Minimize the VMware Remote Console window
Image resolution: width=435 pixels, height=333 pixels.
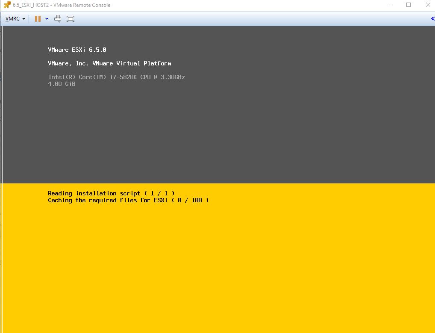coord(389,5)
